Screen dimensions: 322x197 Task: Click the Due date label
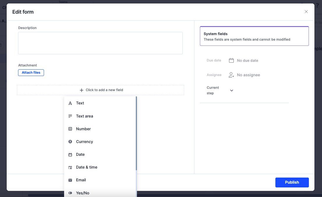214,60
